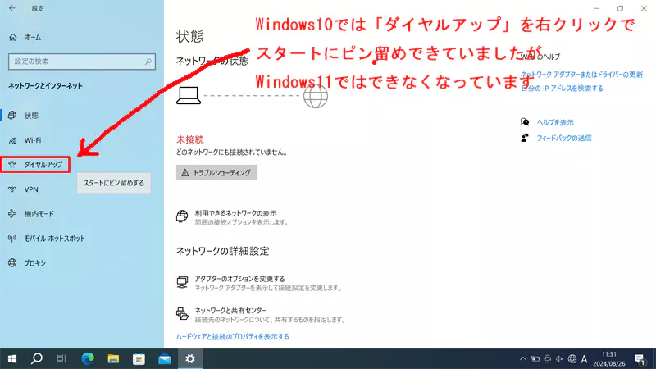Image resolution: width=656 pixels, height=369 pixels.
Task: Open ハードウェアと接続のプロパティを表示する link
Action: coord(233,337)
